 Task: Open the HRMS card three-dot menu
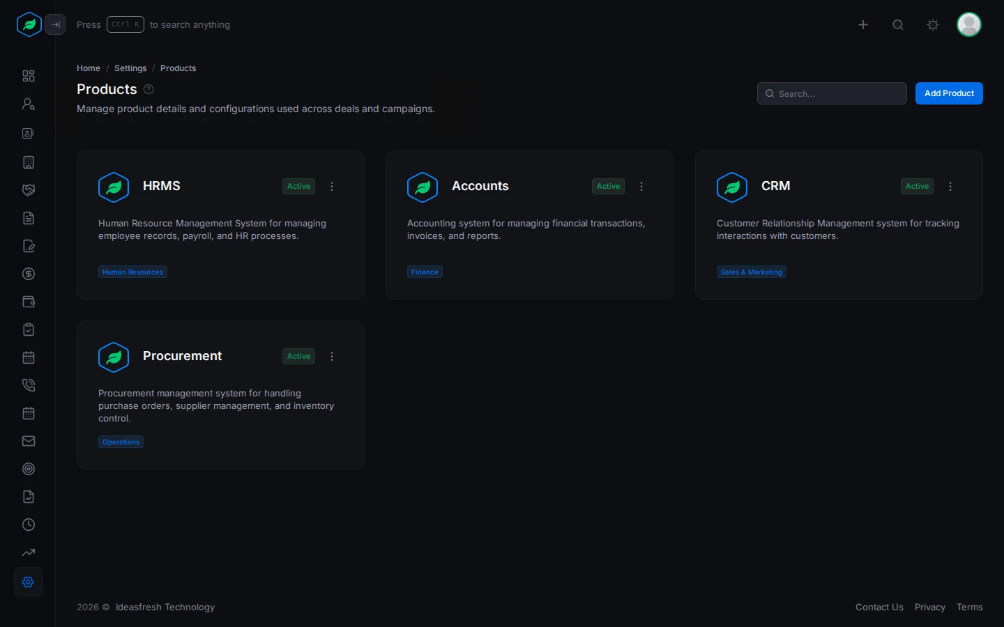[x=332, y=186]
